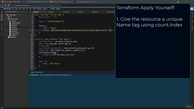This screenshot has width=194, height=109.
Task: Close the variables.tf editor tab
Action: click(59, 12)
